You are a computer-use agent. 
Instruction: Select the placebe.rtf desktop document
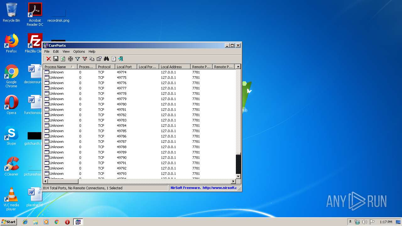[x=35, y=197]
